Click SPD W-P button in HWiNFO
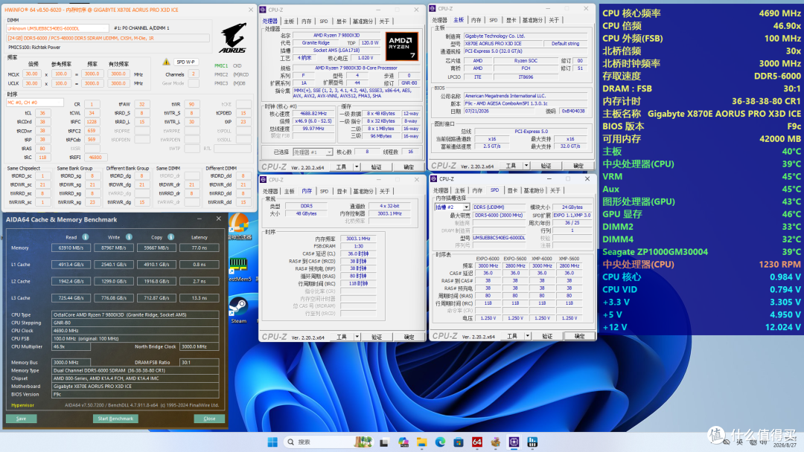Screen dimensions: 804x452 185,62
